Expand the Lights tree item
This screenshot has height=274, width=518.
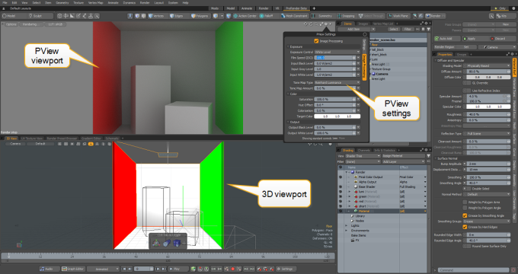346,225
